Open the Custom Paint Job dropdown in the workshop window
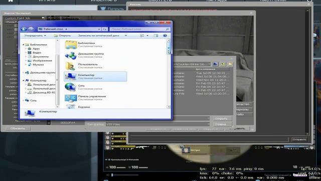Image resolution: width=321 pixels, height=181 pixels. click(25, 18)
